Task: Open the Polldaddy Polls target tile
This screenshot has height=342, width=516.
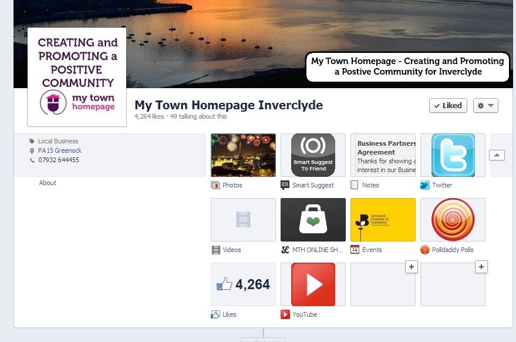Action: [453, 219]
